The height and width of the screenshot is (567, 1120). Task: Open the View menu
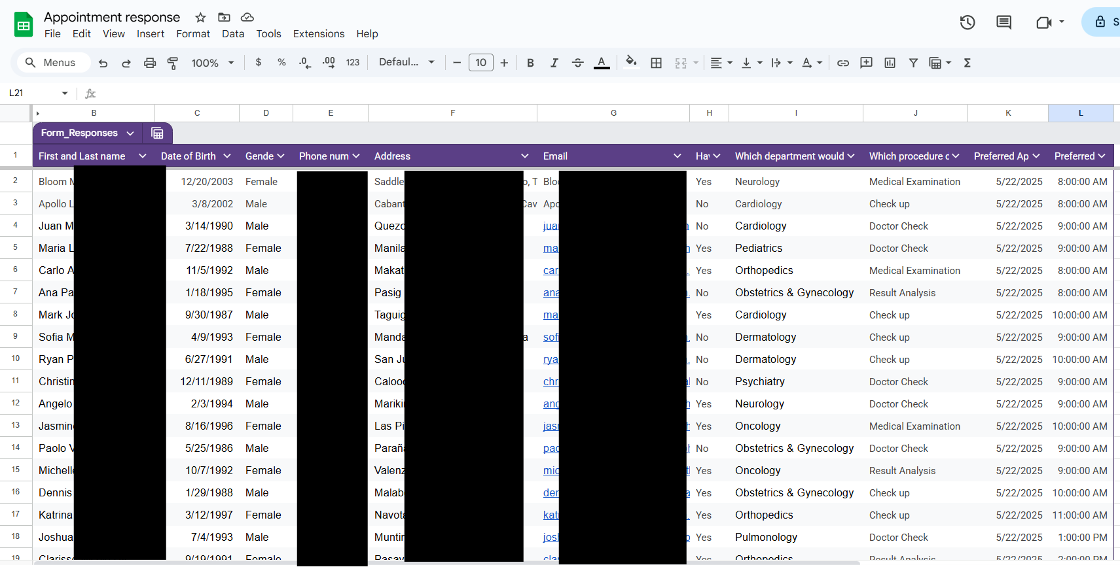(x=114, y=34)
